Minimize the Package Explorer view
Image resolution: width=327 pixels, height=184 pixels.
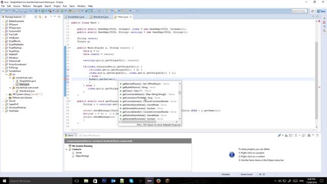click(x=55, y=17)
